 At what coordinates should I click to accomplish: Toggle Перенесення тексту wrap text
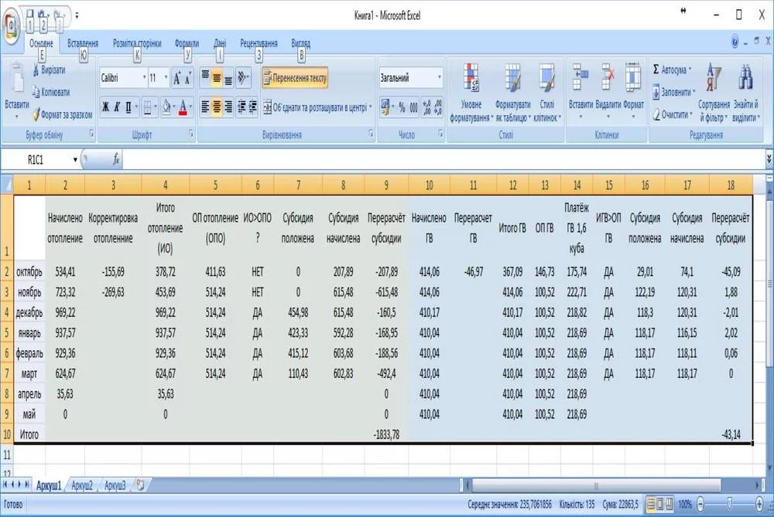pyautogui.click(x=295, y=78)
